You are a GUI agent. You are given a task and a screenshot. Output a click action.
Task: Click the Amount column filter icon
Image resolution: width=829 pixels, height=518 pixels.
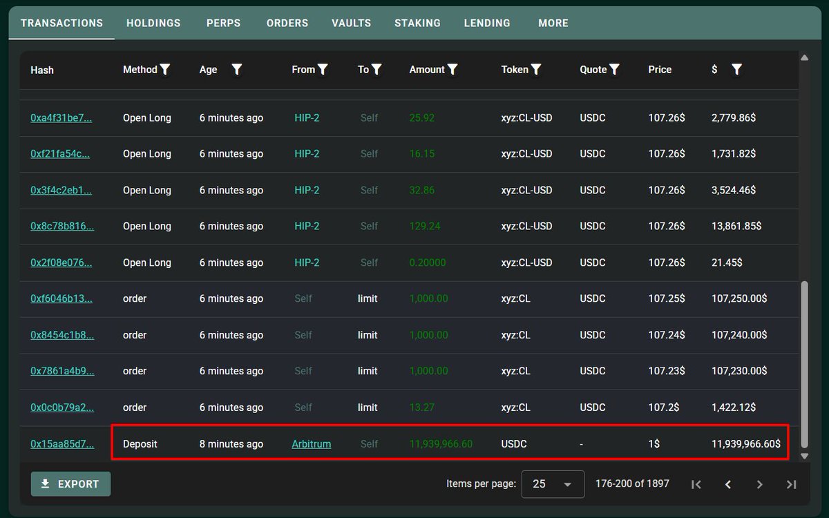(x=452, y=69)
